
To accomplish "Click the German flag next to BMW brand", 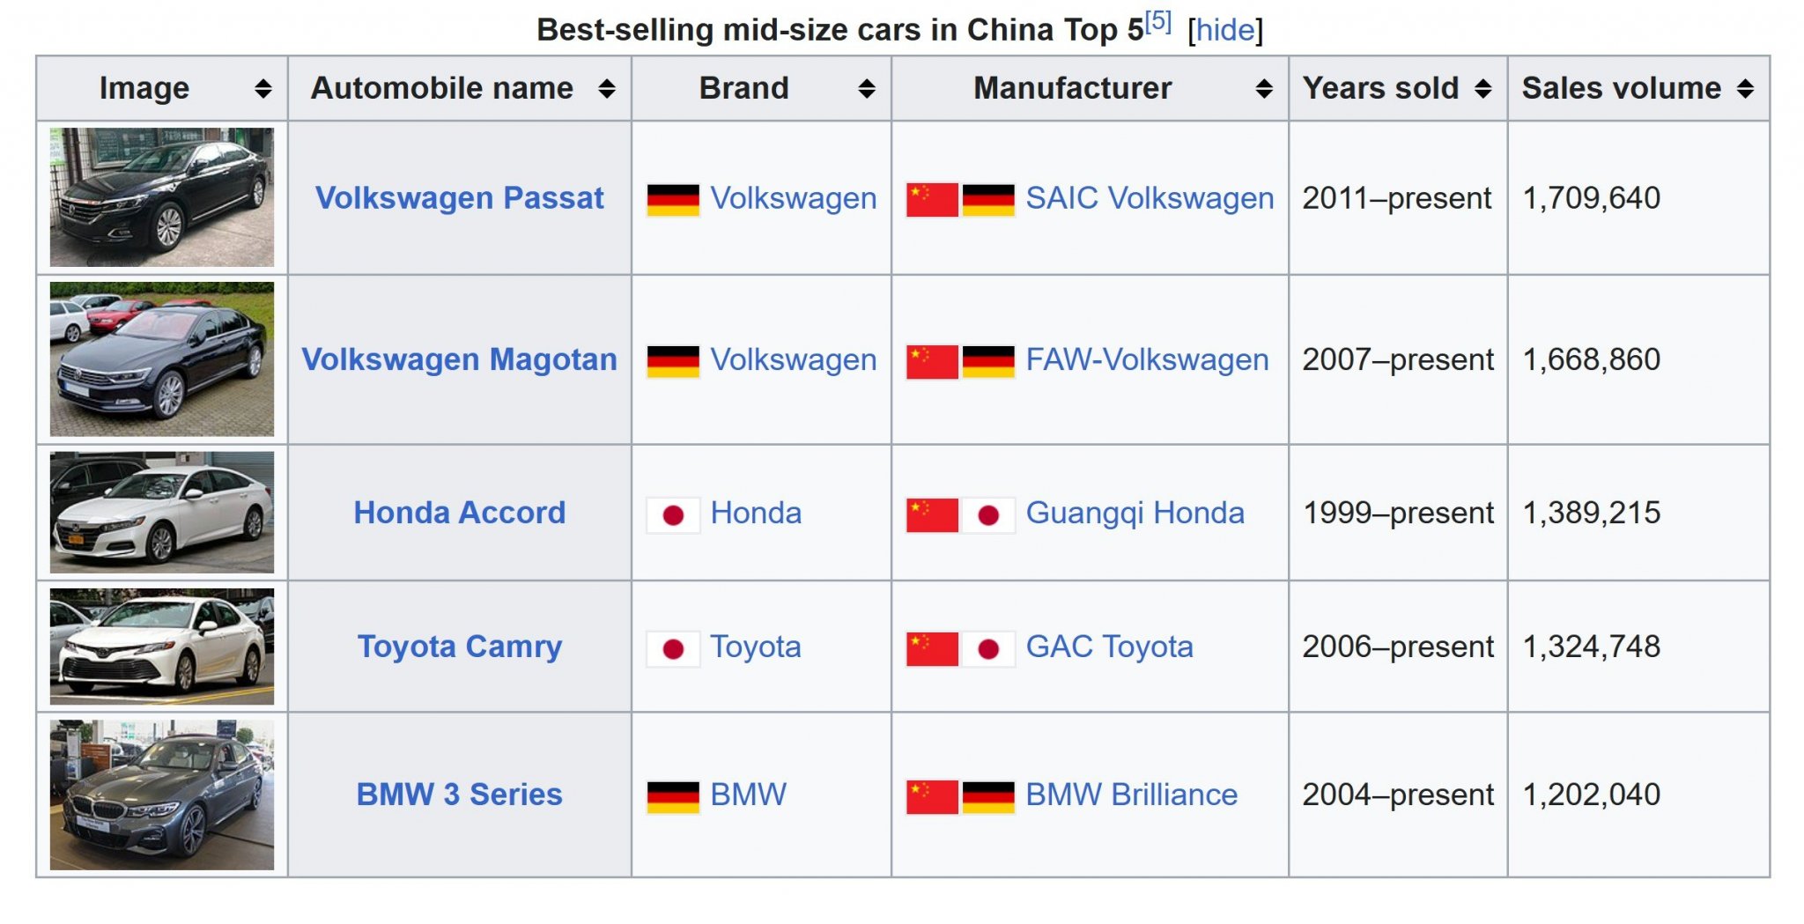I will (674, 794).
